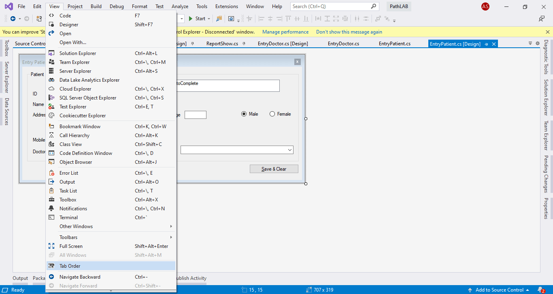Choose Tab Order from View menu

click(70, 266)
